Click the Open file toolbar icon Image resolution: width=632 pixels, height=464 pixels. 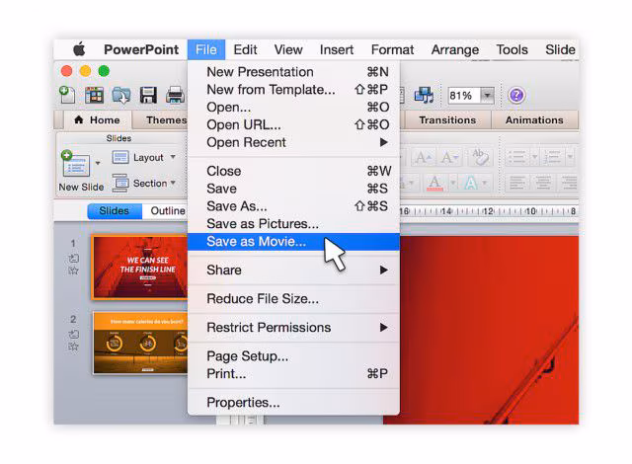point(121,96)
